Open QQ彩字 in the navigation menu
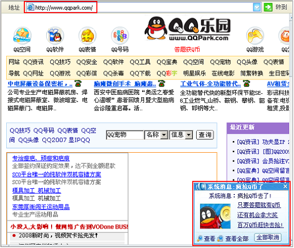Image resolution: width=294 pixels, height=248 pixels. [167, 73]
